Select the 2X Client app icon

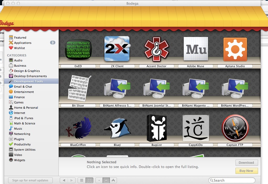[117, 49]
